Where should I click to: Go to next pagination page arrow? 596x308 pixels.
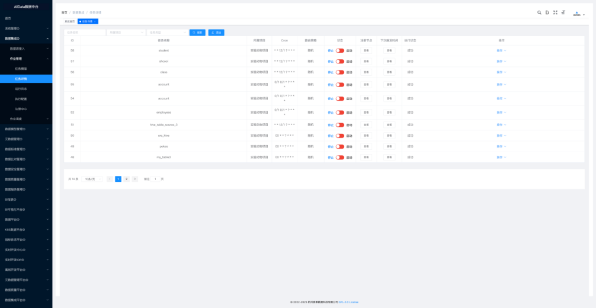(135, 179)
